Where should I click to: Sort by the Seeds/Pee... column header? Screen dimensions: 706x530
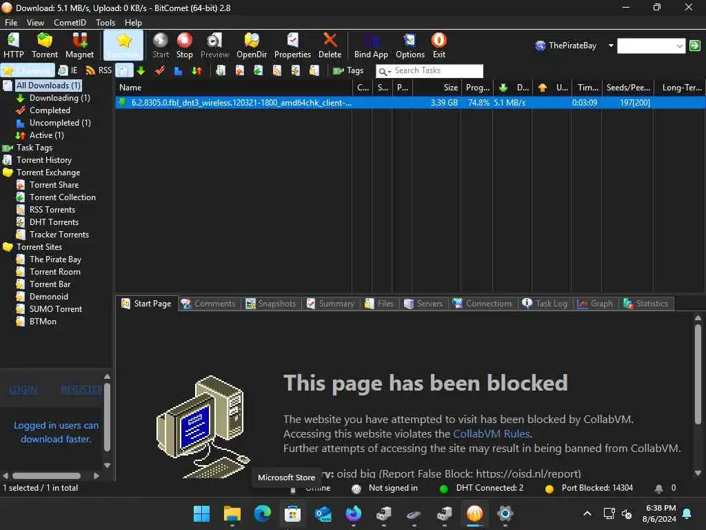pos(627,88)
